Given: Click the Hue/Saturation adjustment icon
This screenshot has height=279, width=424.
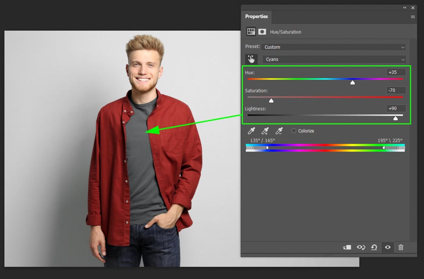Looking at the screenshot, I should pos(251,32).
